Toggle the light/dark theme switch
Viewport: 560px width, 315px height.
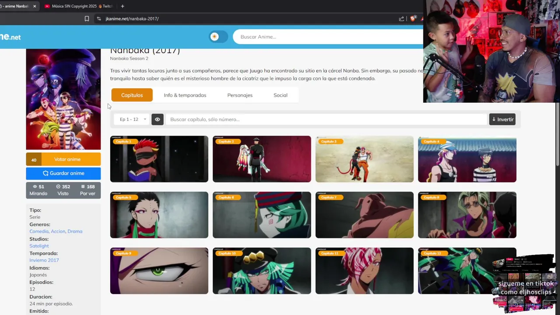tap(218, 37)
